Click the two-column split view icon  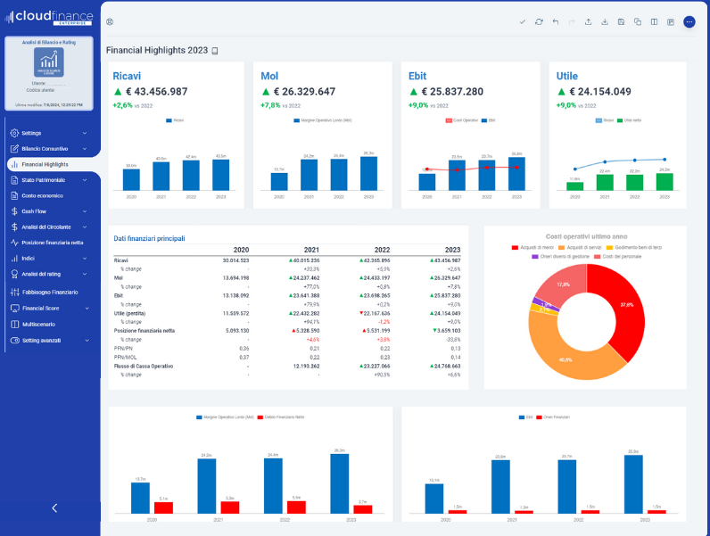click(x=655, y=21)
